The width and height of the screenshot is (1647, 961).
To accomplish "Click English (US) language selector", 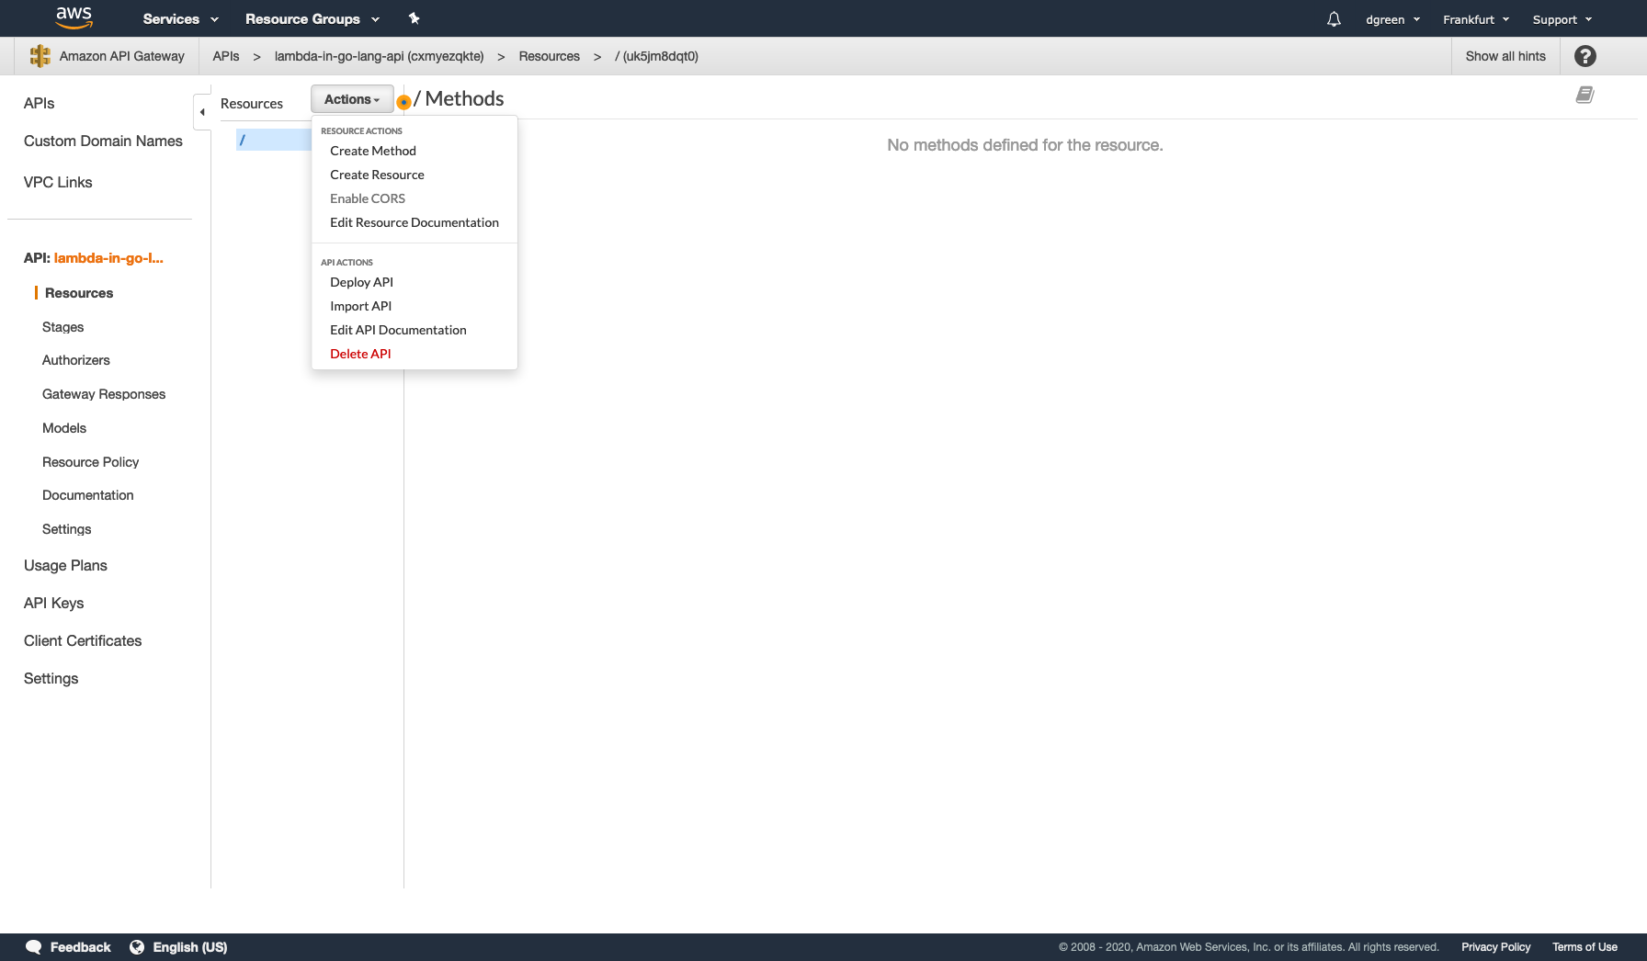I will pyautogui.click(x=190, y=947).
